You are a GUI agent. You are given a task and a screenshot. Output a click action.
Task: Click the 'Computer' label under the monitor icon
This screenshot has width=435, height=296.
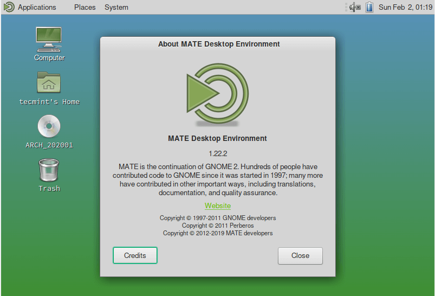[x=49, y=58]
